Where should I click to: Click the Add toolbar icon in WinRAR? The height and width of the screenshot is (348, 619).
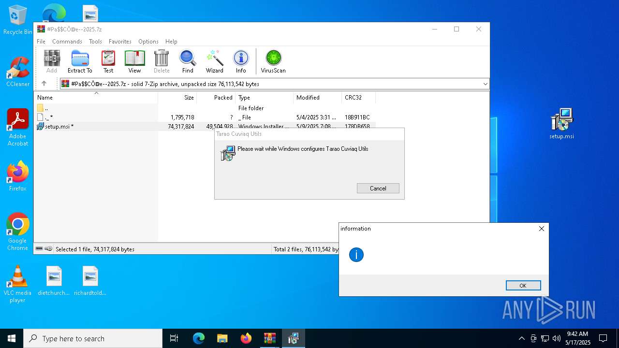52,61
